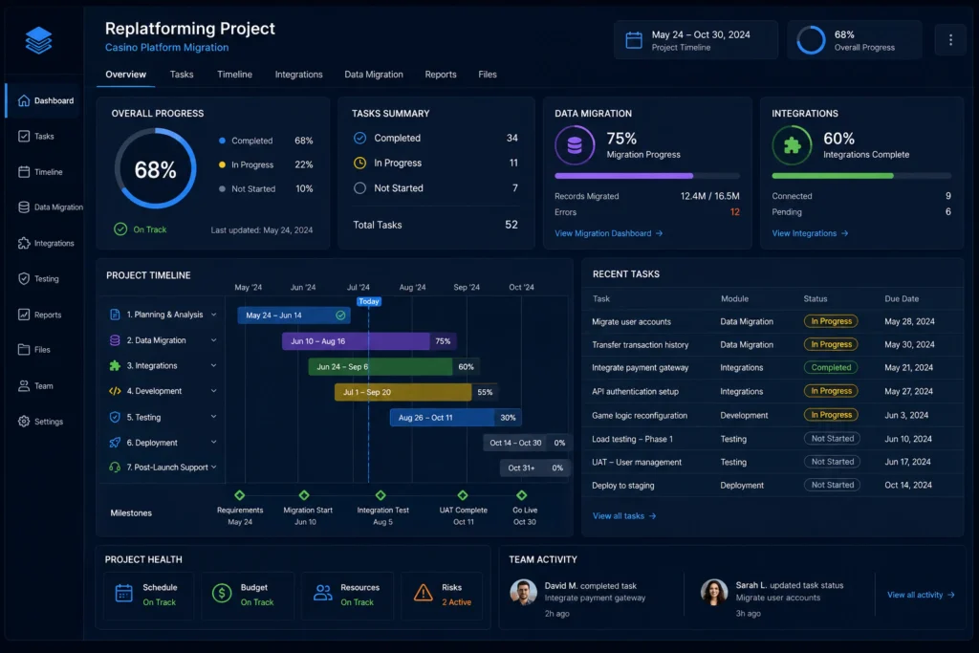The image size is (979, 653).
Task: Click the Project Timeline calendar icon
Action: coord(634,40)
